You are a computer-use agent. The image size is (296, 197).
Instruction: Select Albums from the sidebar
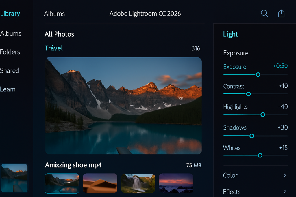(x=11, y=33)
